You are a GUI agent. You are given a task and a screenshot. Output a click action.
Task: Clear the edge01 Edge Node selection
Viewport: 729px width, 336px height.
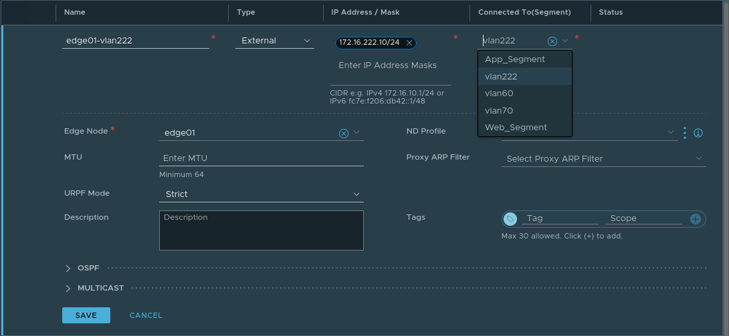pyautogui.click(x=344, y=133)
